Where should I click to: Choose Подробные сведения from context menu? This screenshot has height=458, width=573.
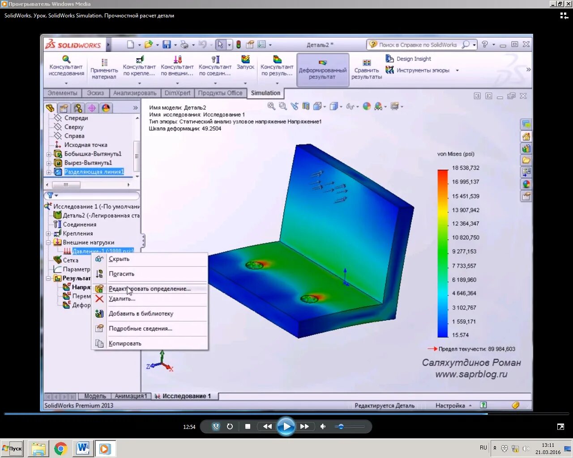coord(150,328)
